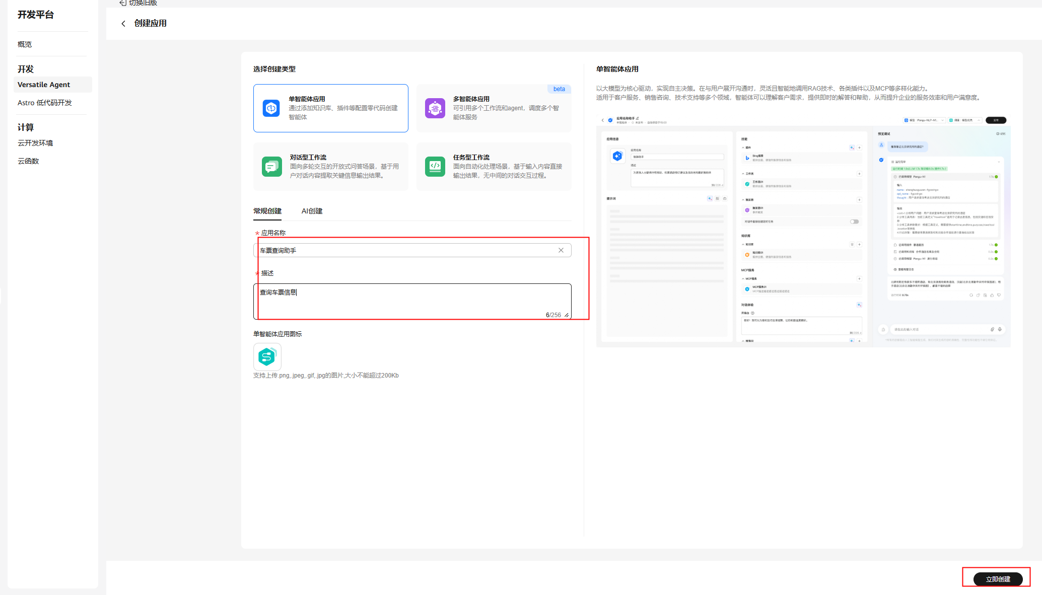Click the 单智能体应用 blue card icon
Viewport: 1042px width, 595px height.
[271, 108]
